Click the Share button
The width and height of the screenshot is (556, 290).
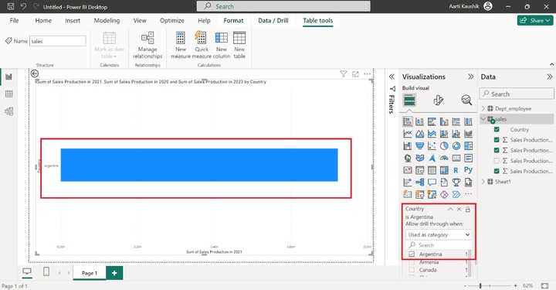(x=535, y=20)
